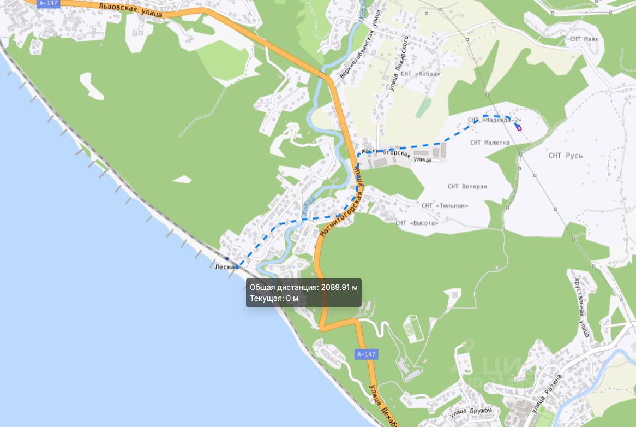636x427 pixels.
Task: Click the СНТ Маяк label
Action: [584, 39]
